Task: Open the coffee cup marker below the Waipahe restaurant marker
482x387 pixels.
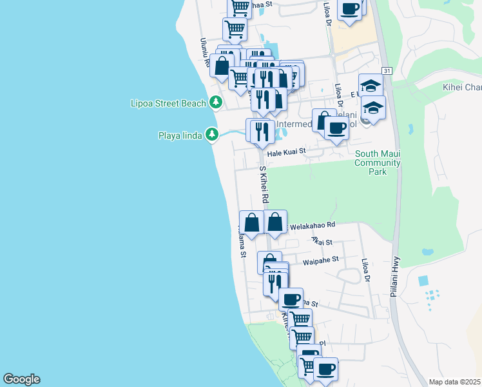Action: click(291, 301)
